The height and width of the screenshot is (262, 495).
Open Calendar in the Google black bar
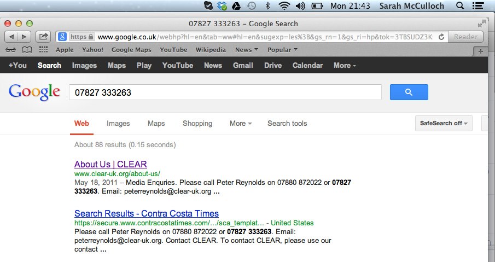[x=308, y=65]
